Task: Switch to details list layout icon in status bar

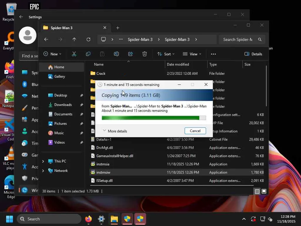Action: point(257,191)
